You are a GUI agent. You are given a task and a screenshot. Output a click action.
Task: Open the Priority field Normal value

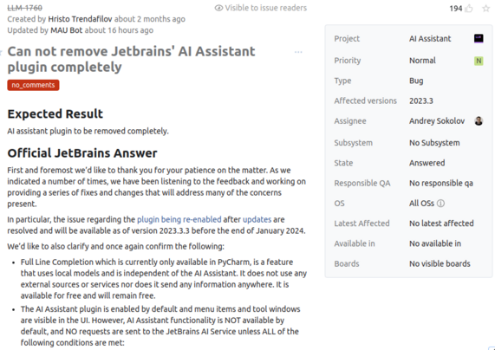[422, 61]
